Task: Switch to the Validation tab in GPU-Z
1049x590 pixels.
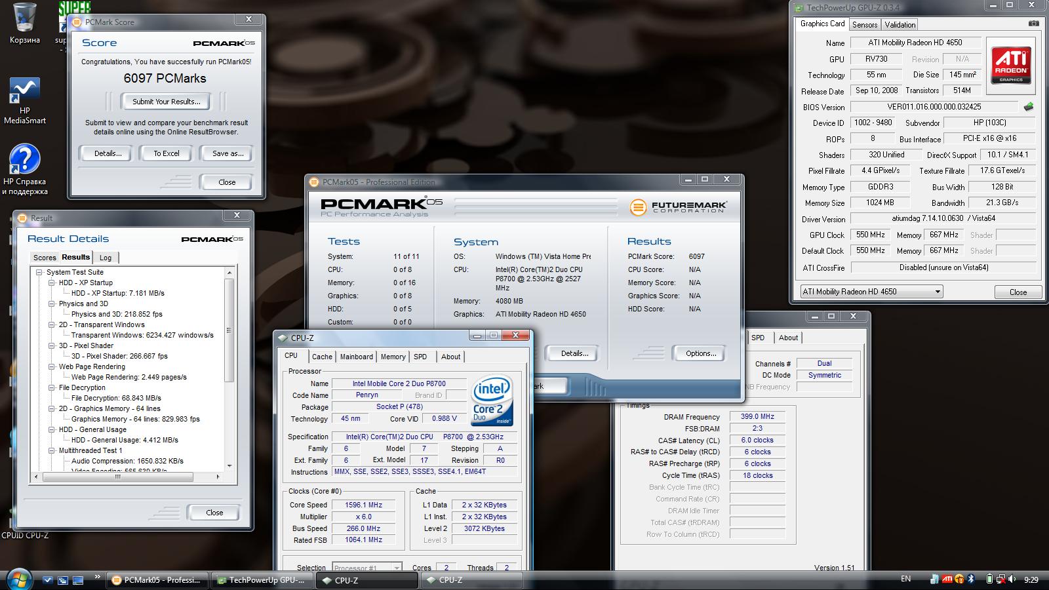Action: (900, 25)
